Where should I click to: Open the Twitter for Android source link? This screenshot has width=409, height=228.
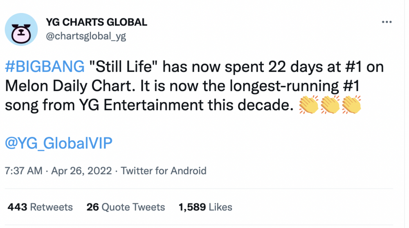[164, 171]
